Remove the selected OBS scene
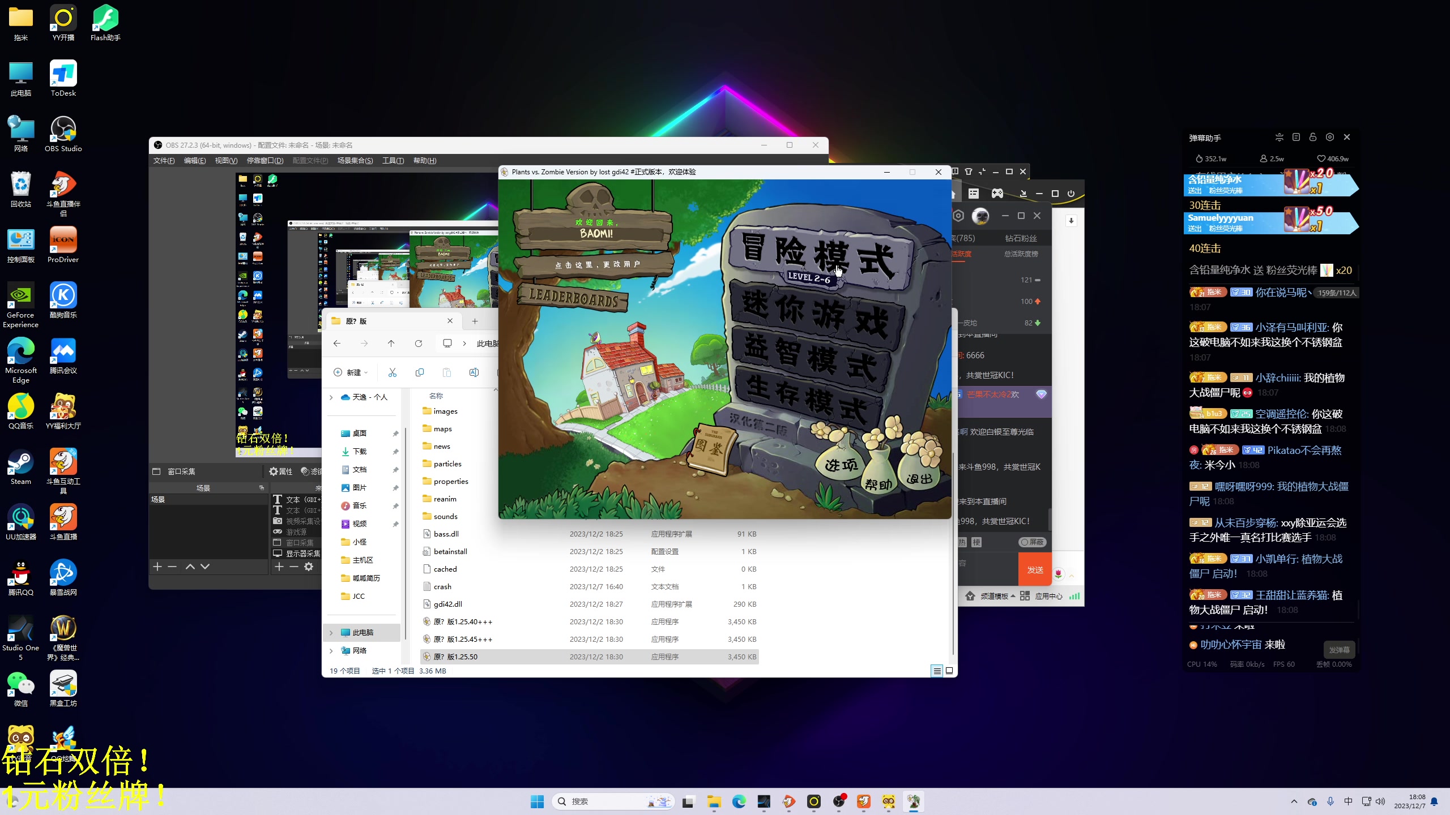The height and width of the screenshot is (815, 1450). (x=172, y=567)
